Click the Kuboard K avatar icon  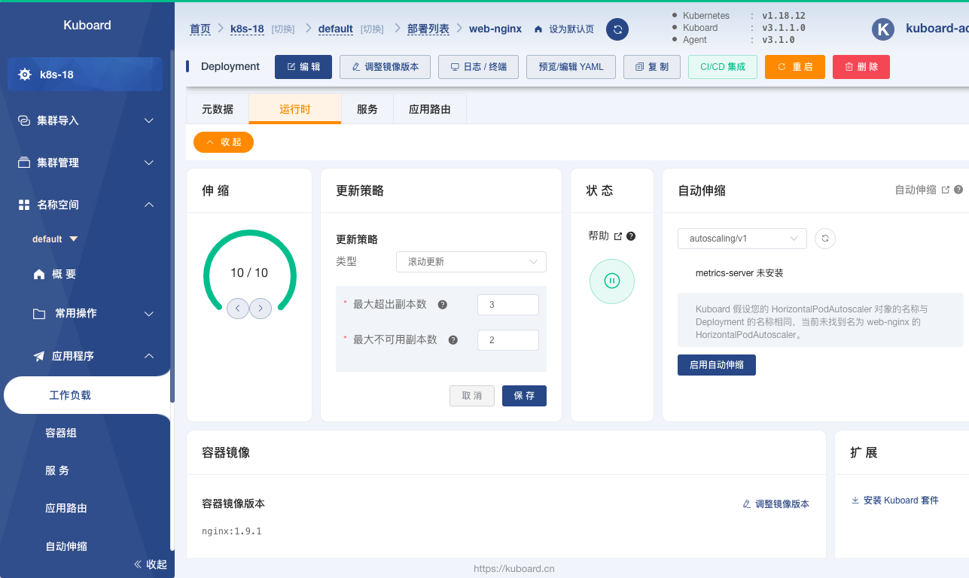pos(883,29)
